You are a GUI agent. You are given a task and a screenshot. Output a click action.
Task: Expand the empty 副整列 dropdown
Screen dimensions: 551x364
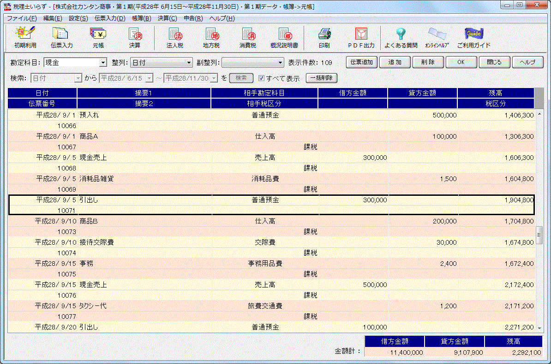pyautogui.click(x=281, y=63)
